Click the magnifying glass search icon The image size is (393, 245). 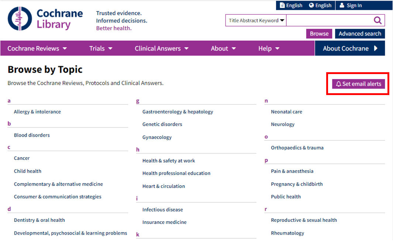[x=377, y=20]
